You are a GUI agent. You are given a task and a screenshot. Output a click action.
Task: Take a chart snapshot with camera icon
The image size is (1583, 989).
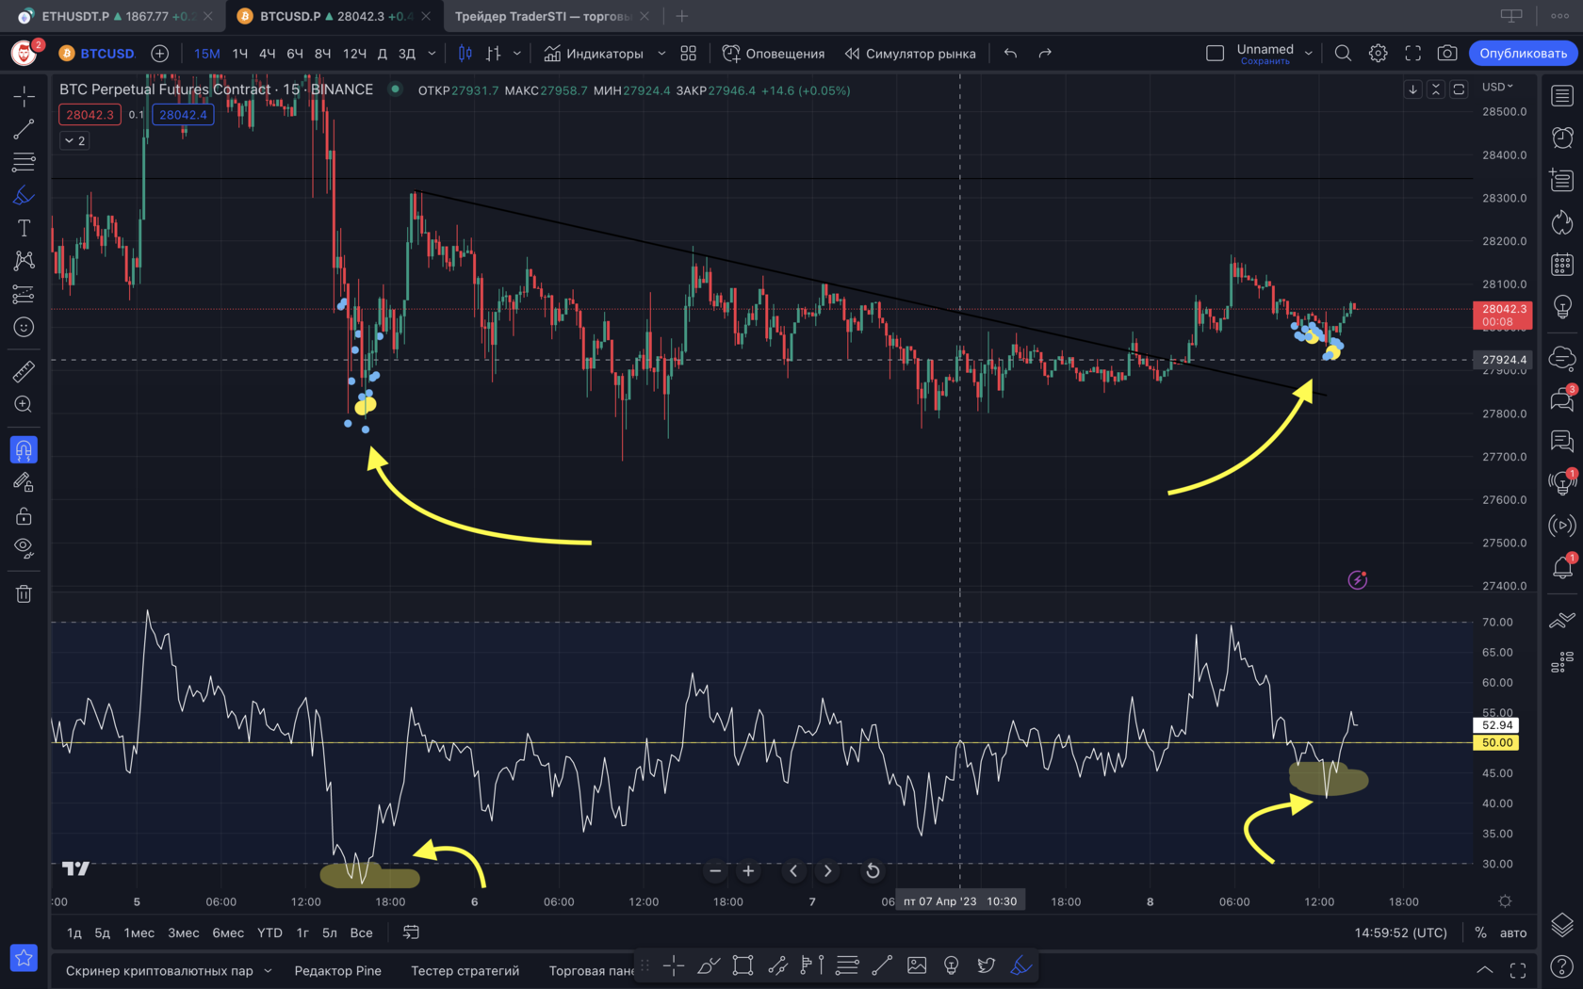1447,54
